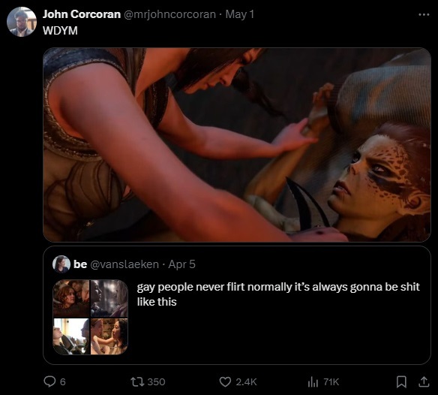Open John Corcoran's profile picture
This screenshot has width=438, height=395.
click(x=22, y=22)
